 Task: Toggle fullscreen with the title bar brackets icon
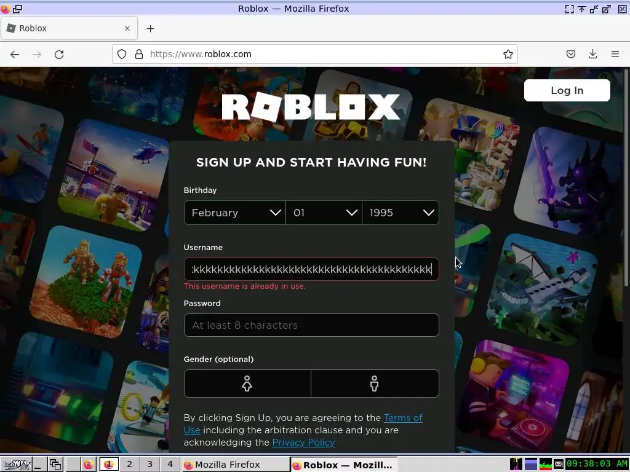tap(569, 9)
